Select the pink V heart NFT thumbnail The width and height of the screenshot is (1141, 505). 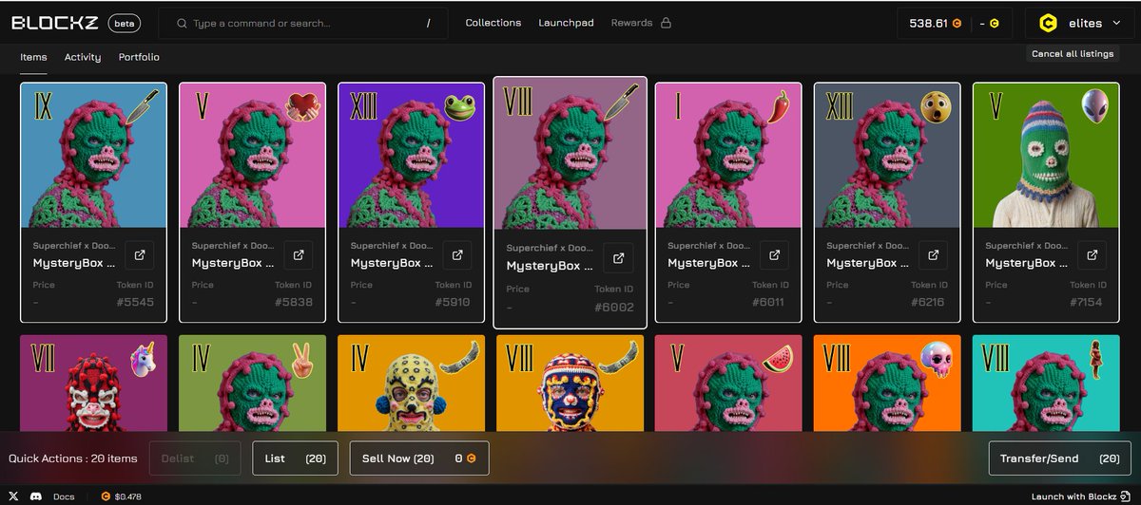pyautogui.click(x=253, y=156)
